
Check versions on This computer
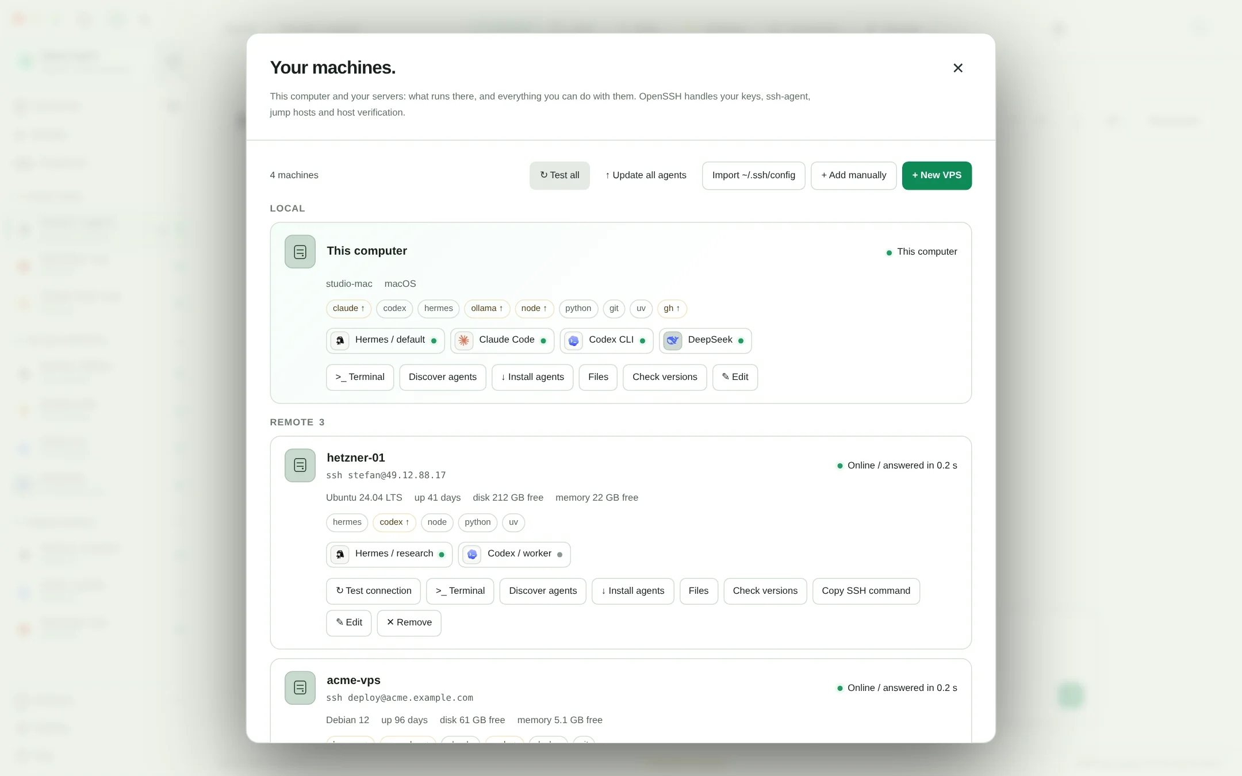[x=665, y=377]
